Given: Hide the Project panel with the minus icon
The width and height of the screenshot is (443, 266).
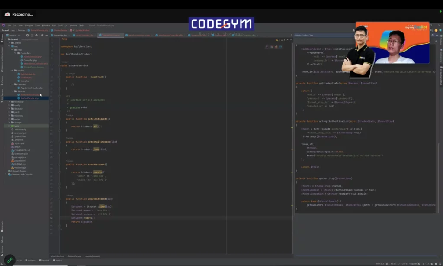Looking at the screenshot, I should [46, 35].
